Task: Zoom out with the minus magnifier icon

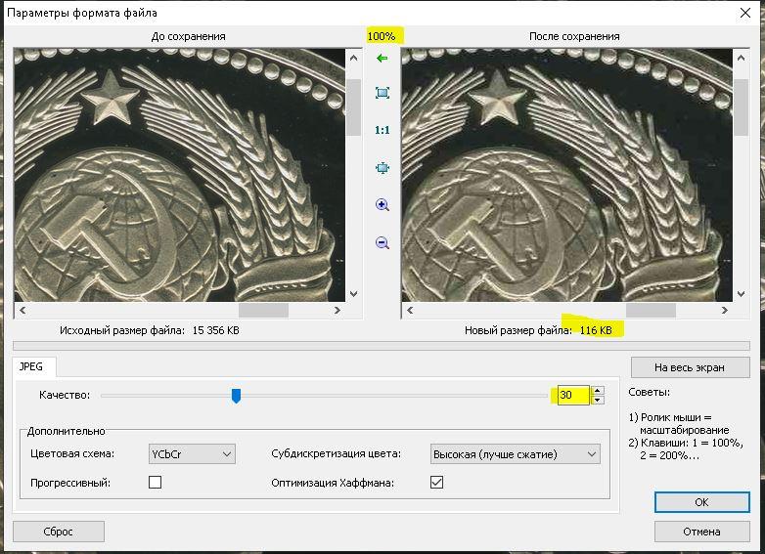Action: coord(382,242)
